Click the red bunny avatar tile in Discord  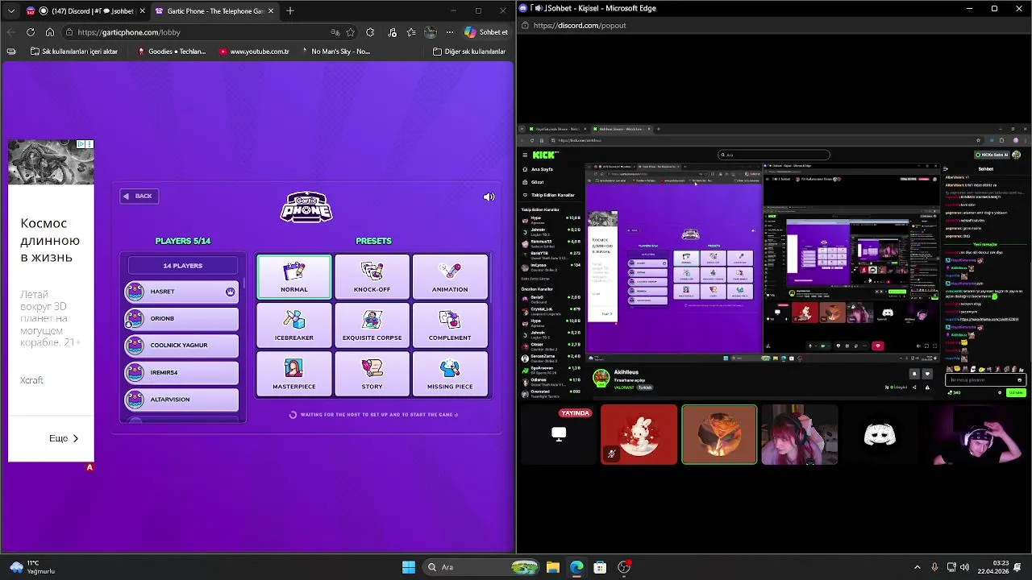pos(639,435)
